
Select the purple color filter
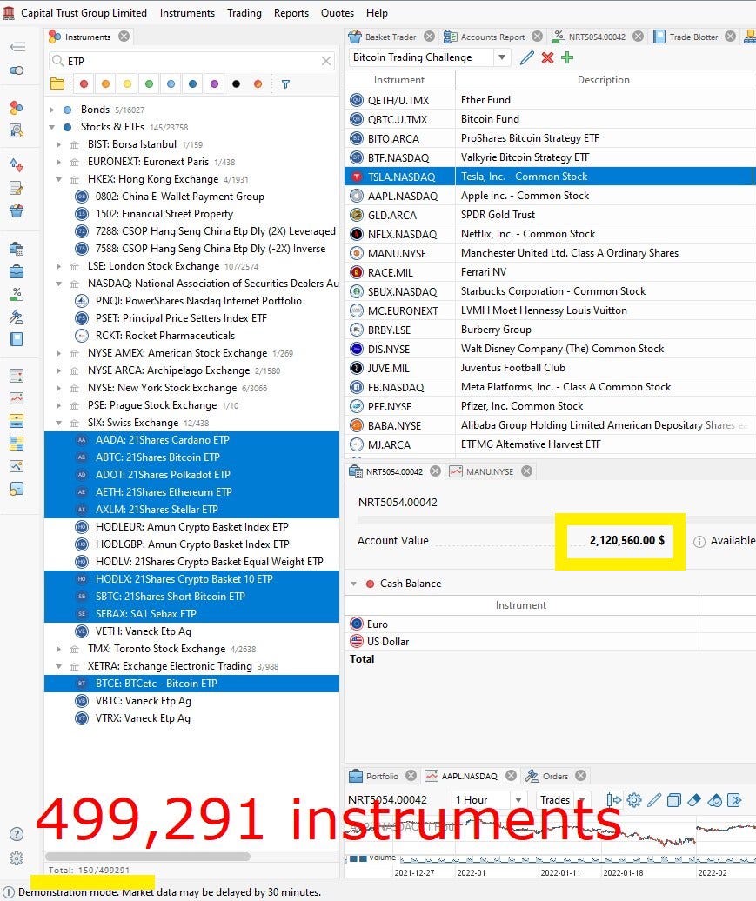pyautogui.click(x=214, y=83)
